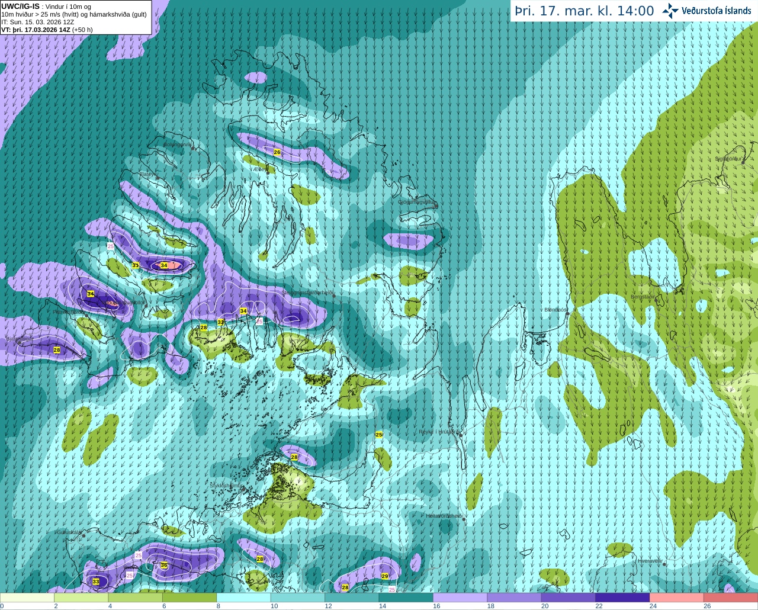Click the legend tick value 22
The width and height of the screenshot is (758, 610).
[x=599, y=606]
